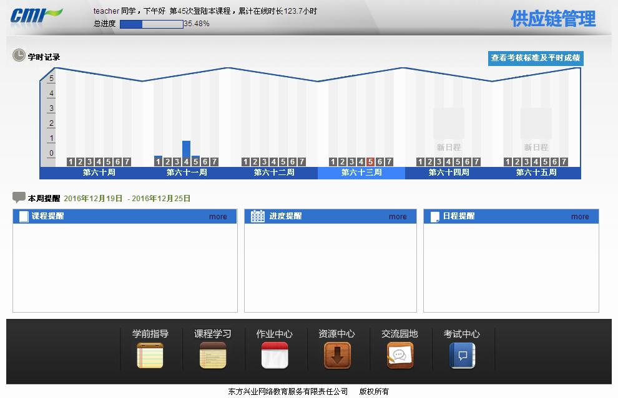
Task: Open 交流园地 chat icon
Action: [x=400, y=355]
